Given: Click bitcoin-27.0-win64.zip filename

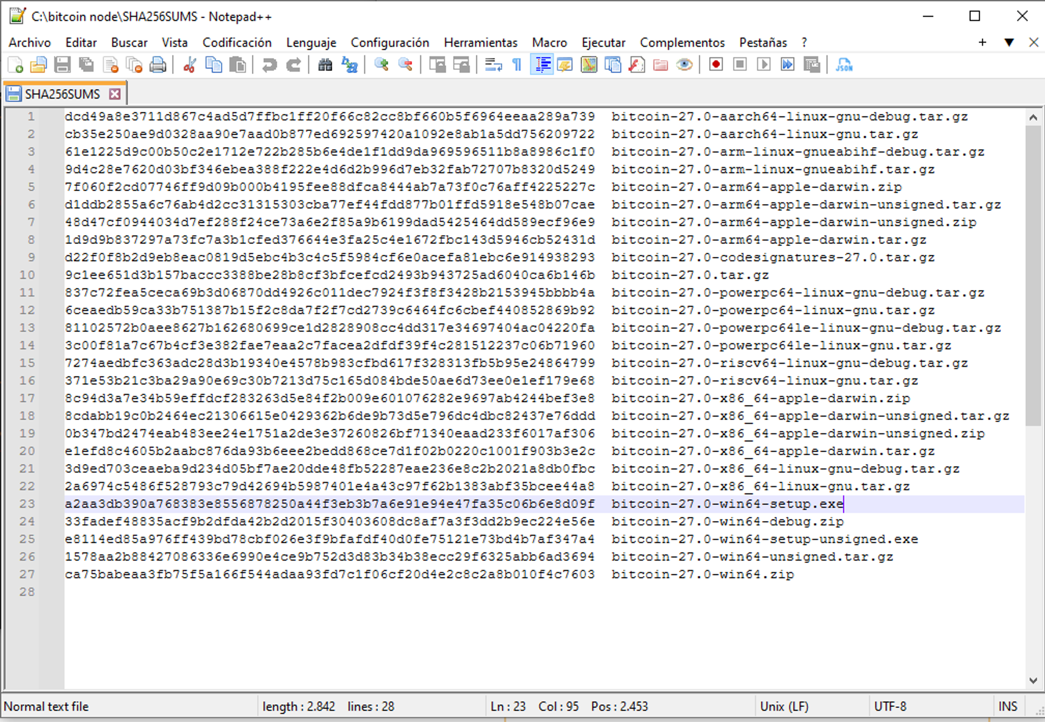Looking at the screenshot, I should (703, 574).
